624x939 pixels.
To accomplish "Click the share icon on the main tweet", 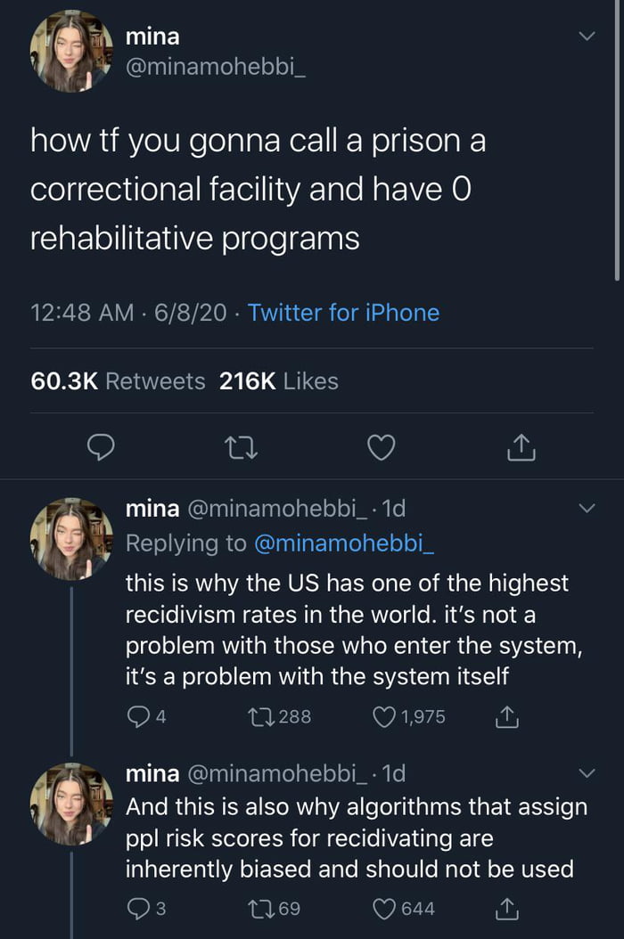I will (x=521, y=447).
